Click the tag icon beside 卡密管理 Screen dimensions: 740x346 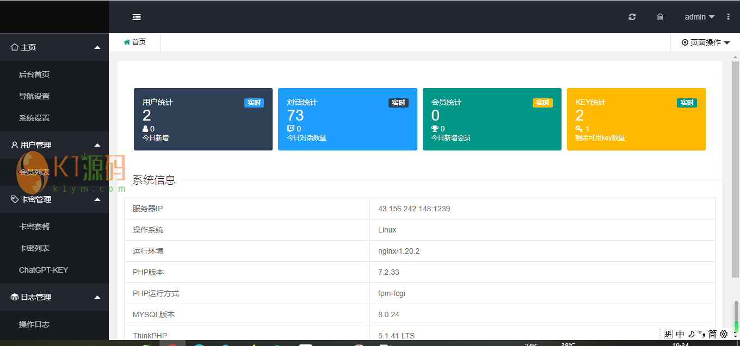(15, 199)
